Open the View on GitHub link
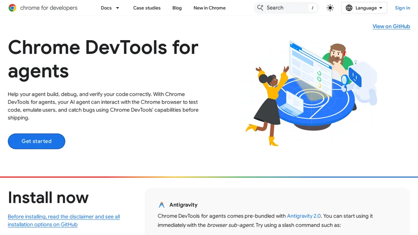The width and height of the screenshot is (418, 235). (x=391, y=26)
